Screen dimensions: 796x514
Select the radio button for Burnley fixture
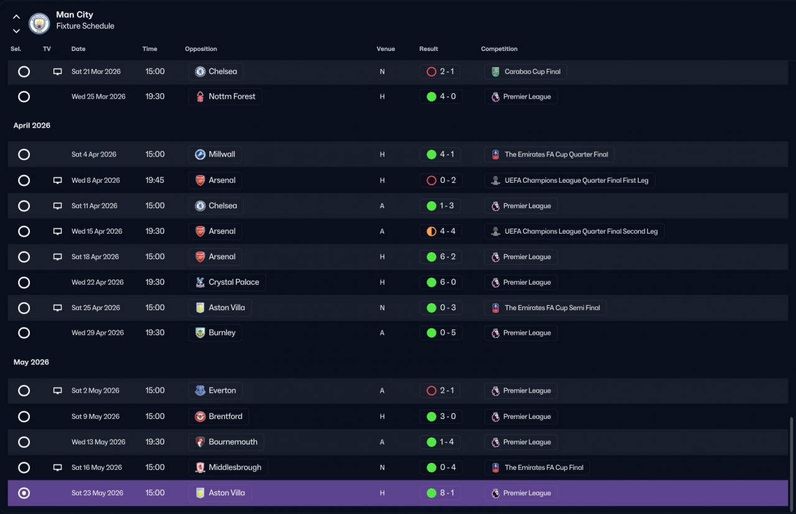coord(24,333)
